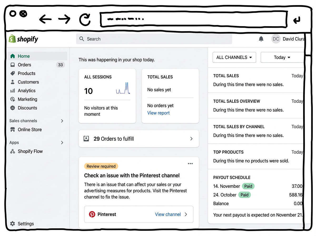Click the View report link
This screenshot has width=316, height=236.
[x=158, y=113]
